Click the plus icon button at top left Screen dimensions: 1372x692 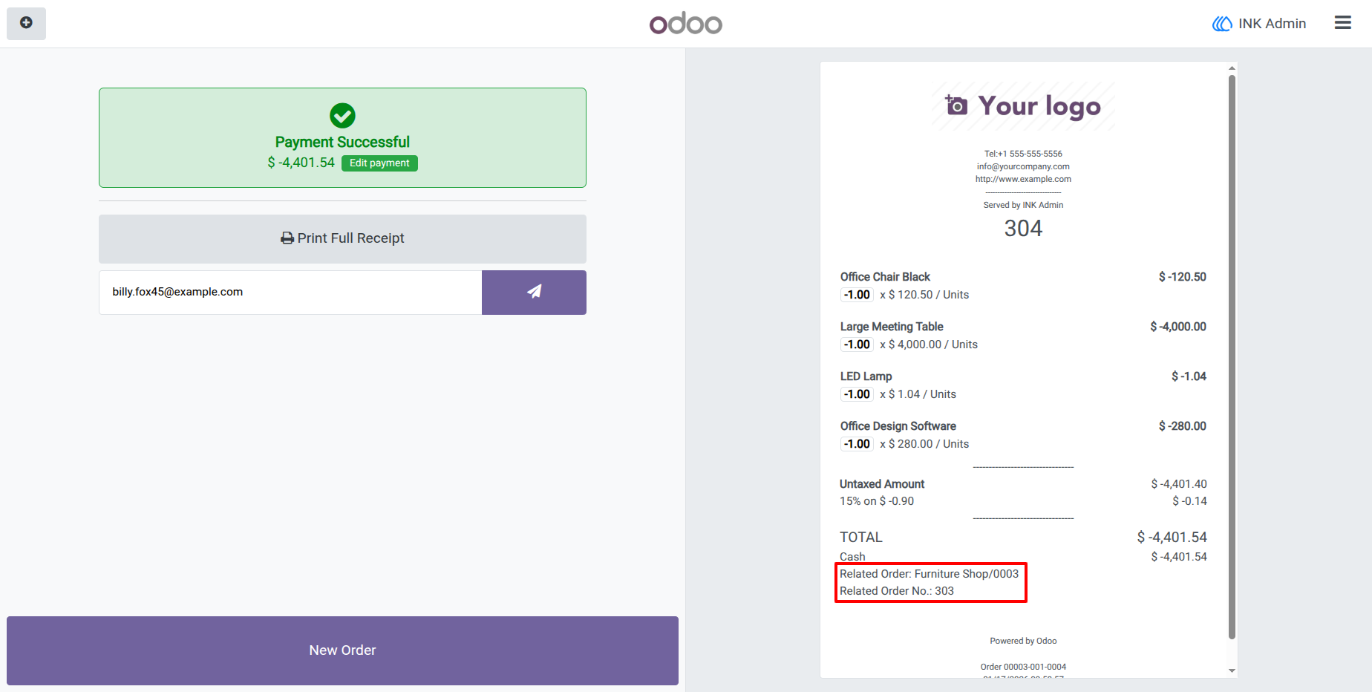pos(26,23)
